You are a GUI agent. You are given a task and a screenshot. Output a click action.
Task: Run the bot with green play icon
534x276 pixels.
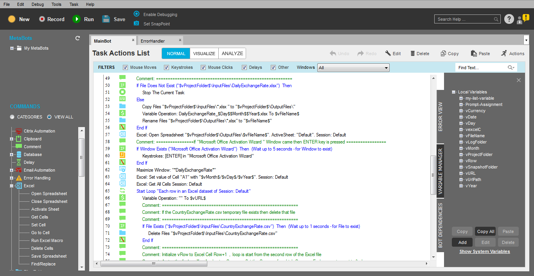(x=77, y=19)
